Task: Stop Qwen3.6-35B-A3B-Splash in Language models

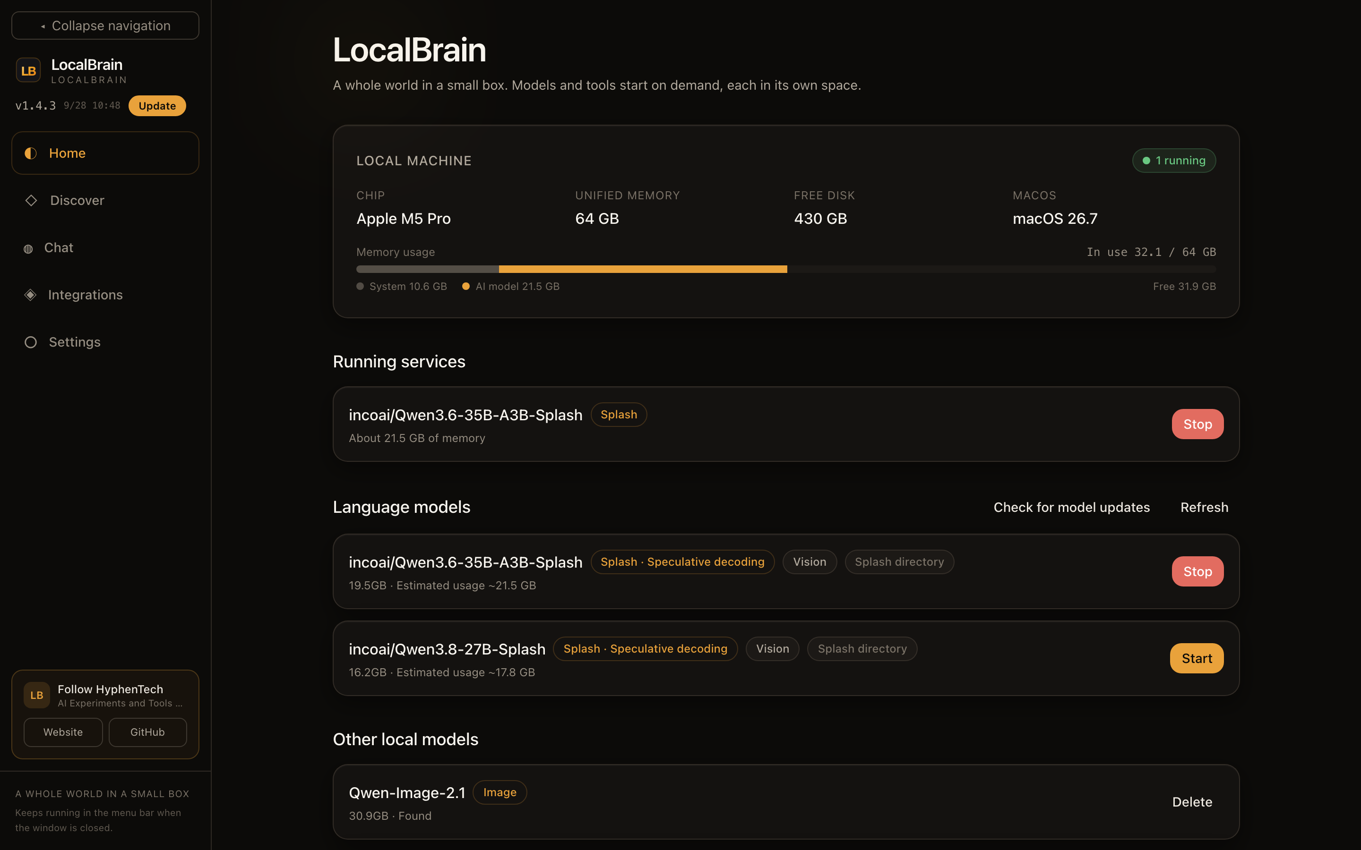Action: click(x=1197, y=571)
